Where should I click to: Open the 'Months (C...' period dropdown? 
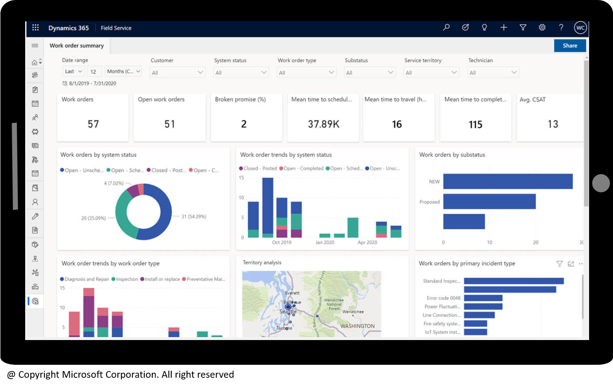(x=123, y=71)
